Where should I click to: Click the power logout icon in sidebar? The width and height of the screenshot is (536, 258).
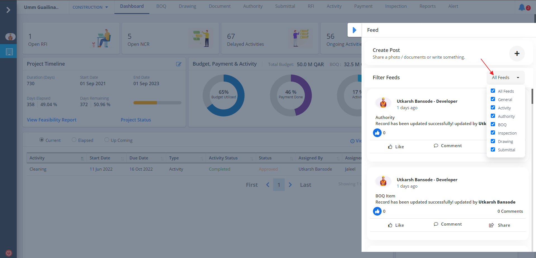(x=9, y=253)
